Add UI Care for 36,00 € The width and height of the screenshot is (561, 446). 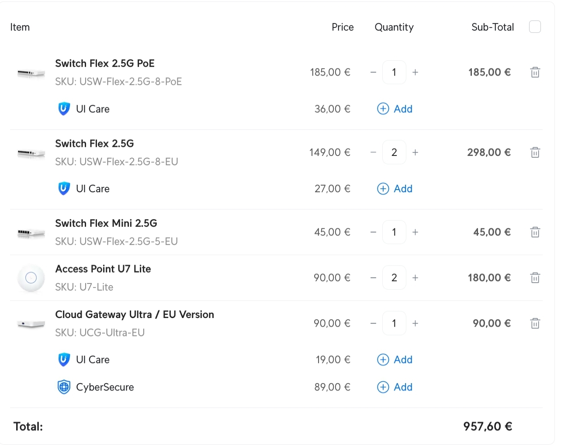point(395,109)
